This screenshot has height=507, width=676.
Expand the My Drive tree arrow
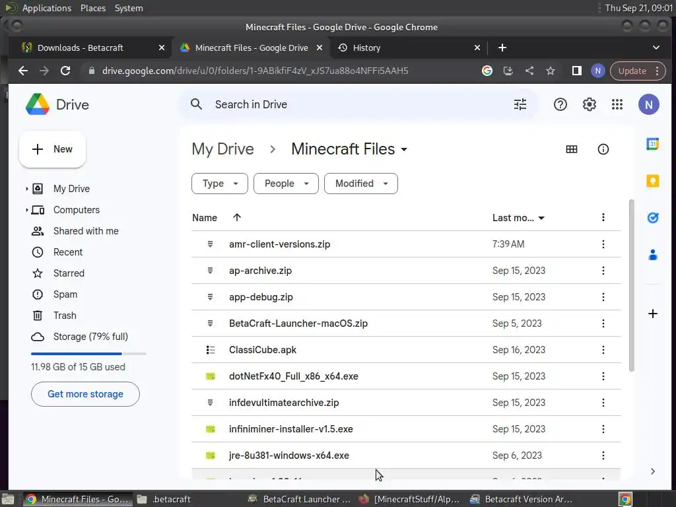pos(27,189)
